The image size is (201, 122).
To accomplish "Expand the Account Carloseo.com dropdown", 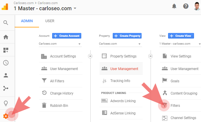I will click(x=60, y=44).
